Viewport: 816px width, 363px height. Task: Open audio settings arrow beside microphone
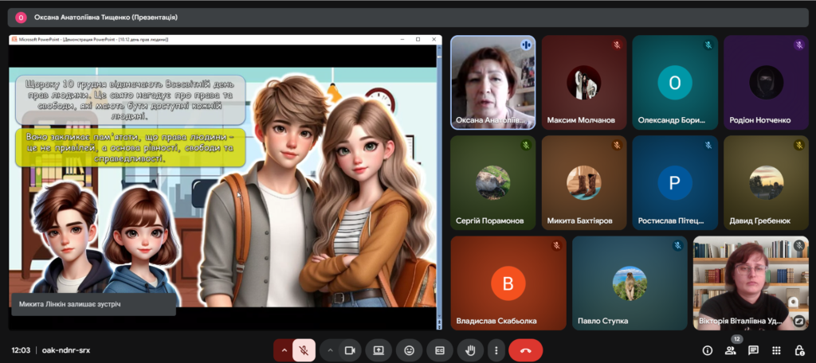(284, 350)
